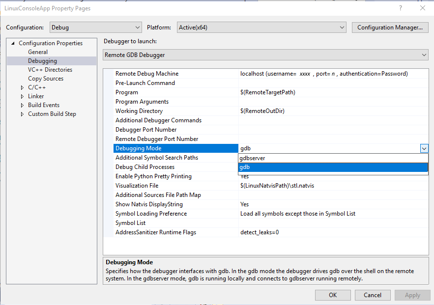The image size is (434, 305).
Task: Expand the C/C++ tree node
Action: click(21, 87)
